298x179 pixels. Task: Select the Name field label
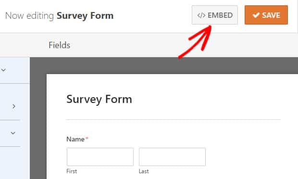pos(75,139)
